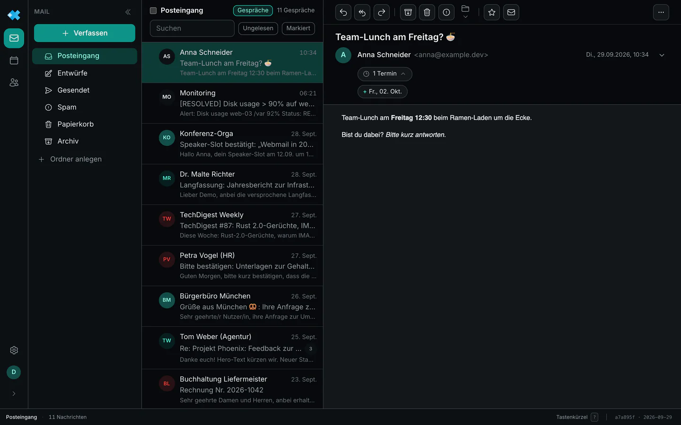Mark the open email as spam
Image resolution: width=681 pixels, height=425 pixels.
tap(446, 12)
